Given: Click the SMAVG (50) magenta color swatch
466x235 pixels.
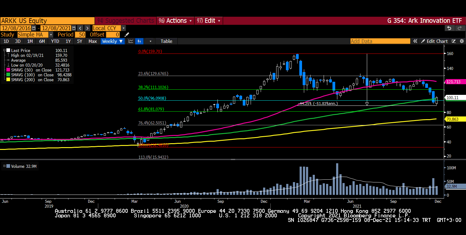Looking at the screenshot, I should click(8, 70).
